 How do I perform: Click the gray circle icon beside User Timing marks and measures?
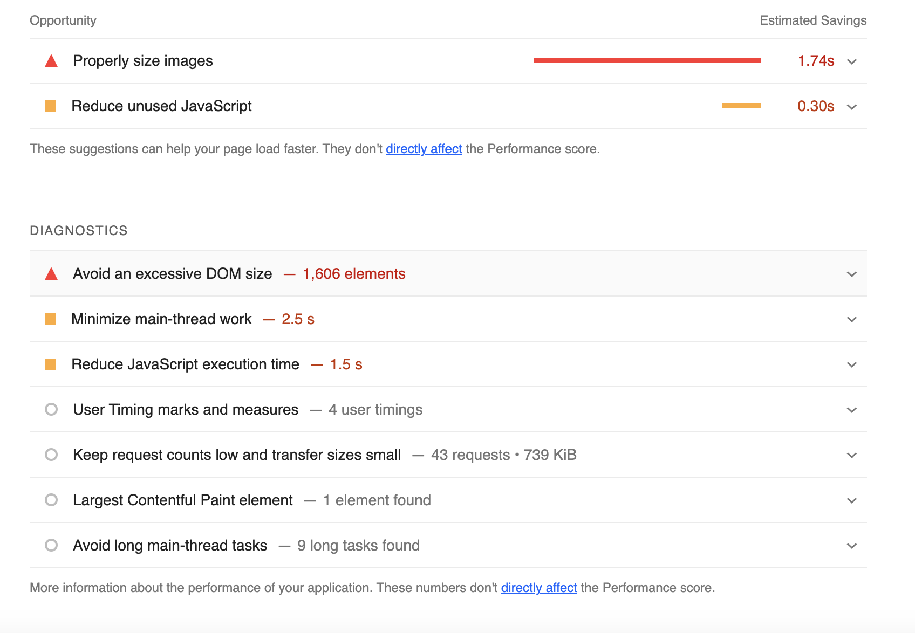(51, 409)
